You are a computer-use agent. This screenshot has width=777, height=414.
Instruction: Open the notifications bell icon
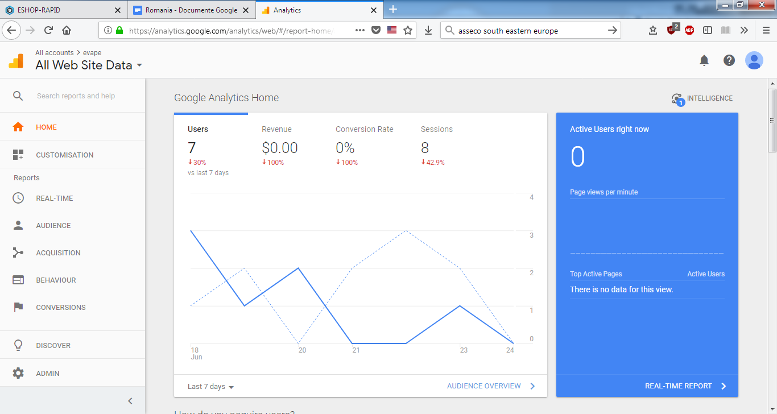point(704,60)
